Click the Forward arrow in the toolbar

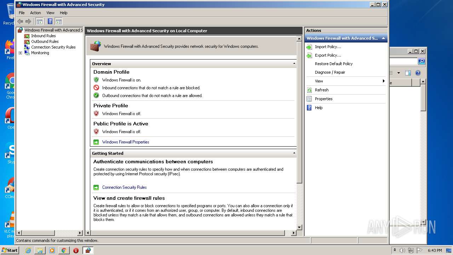pos(28,21)
